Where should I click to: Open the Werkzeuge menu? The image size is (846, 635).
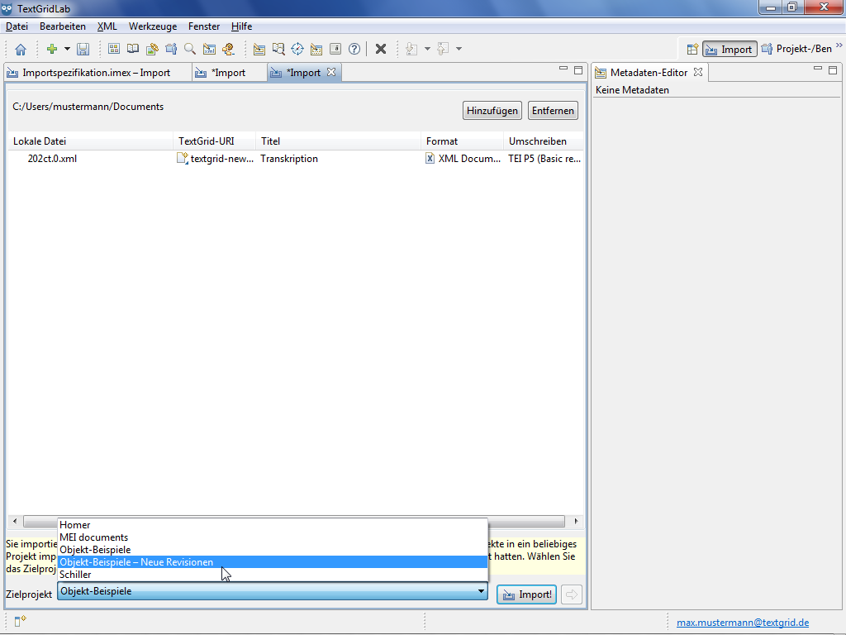pyautogui.click(x=152, y=26)
